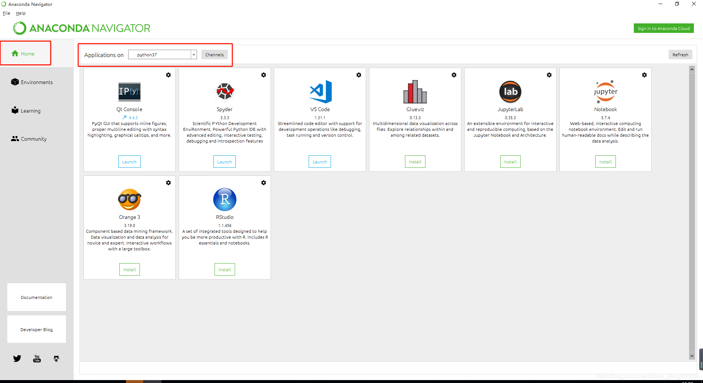703x383 pixels.
Task: Install Orange 3
Action: pos(130,269)
